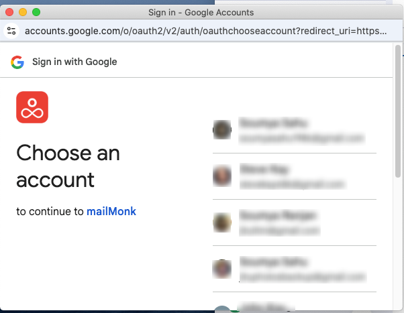This screenshot has width=404, height=313.
Task: Choose the fourth account by its blurred email
Action: coord(303,277)
